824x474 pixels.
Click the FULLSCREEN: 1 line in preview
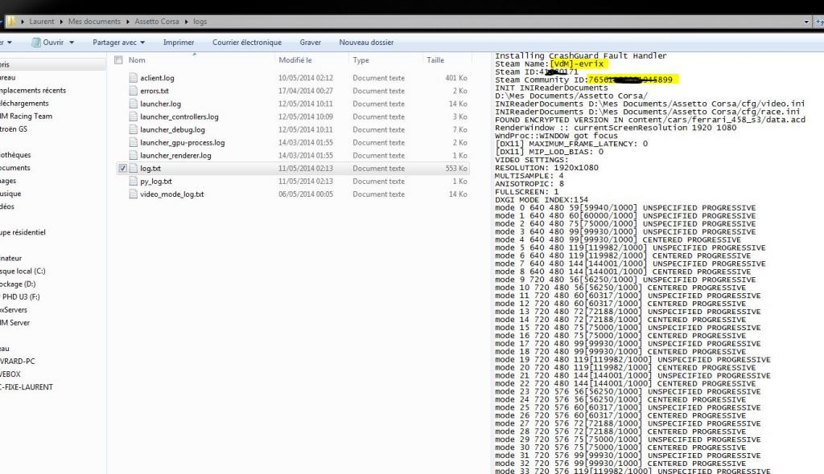coord(526,191)
